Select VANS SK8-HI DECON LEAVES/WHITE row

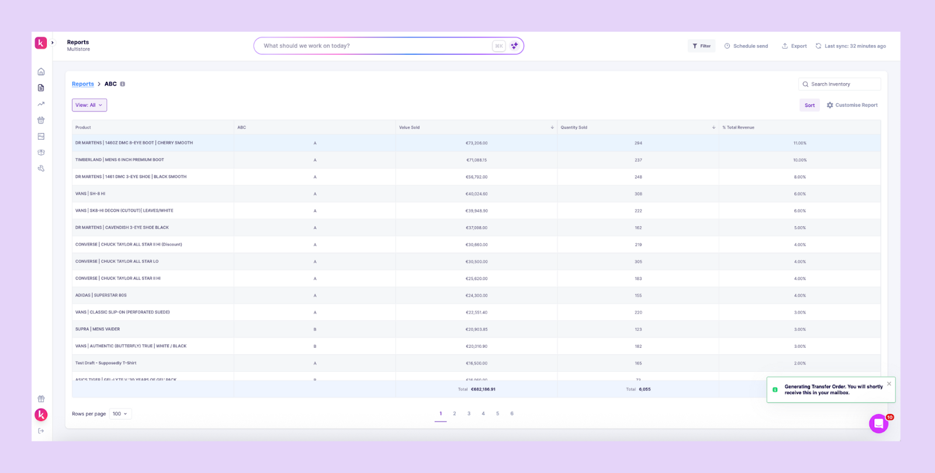point(476,210)
